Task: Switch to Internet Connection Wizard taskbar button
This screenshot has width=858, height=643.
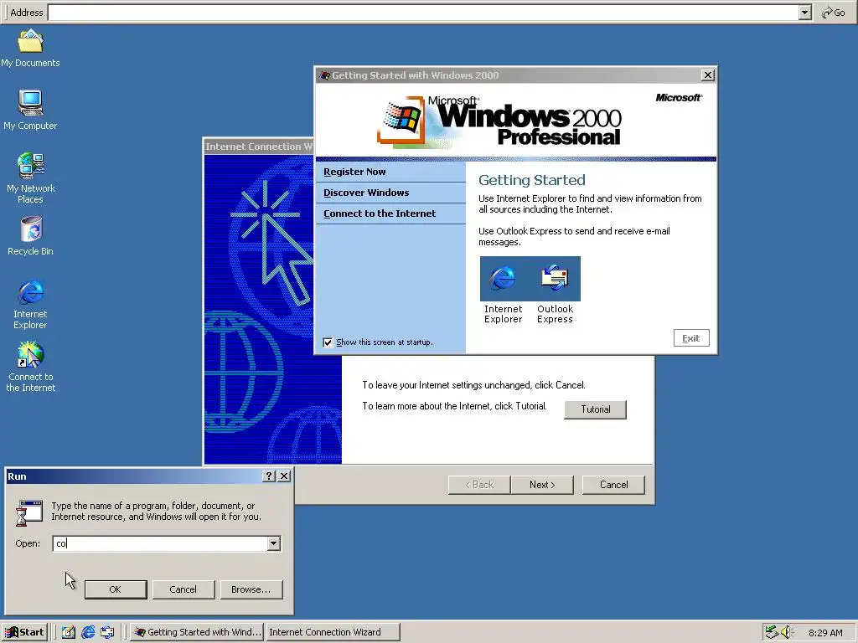Action: point(333,632)
